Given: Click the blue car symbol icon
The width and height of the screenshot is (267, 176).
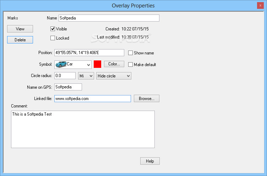Looking at the screenshot, I should (x=61, y=64).
